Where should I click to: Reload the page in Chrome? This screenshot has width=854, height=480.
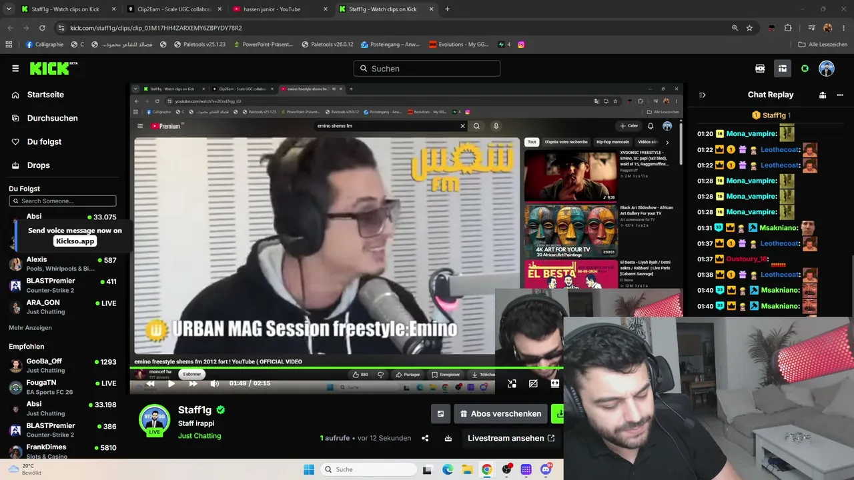click(x=42, y=28)
